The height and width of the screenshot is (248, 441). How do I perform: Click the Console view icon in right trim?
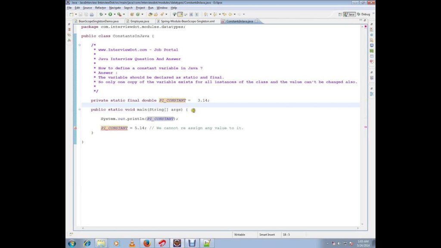click(372, 46)
